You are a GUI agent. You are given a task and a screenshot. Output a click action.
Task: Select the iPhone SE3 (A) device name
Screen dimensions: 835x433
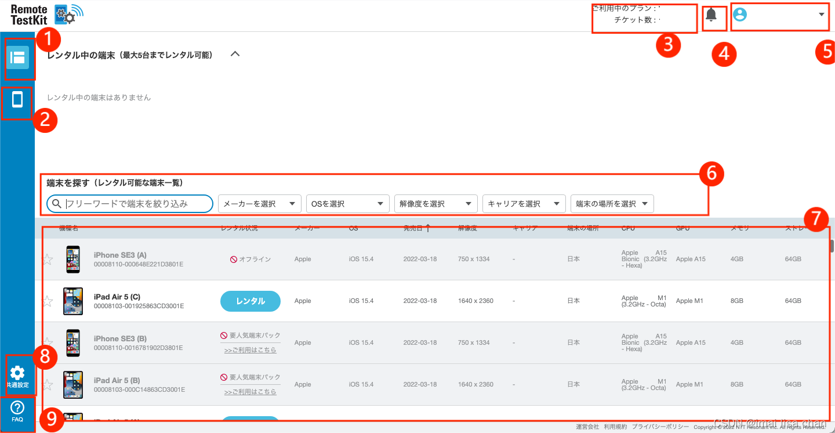[x=120, y=255]
